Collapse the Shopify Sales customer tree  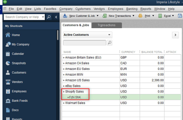pos(64,92)
